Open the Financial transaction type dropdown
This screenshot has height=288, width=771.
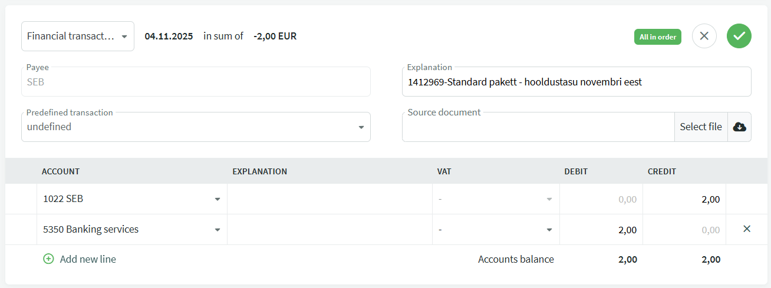(x=77, y=37)
